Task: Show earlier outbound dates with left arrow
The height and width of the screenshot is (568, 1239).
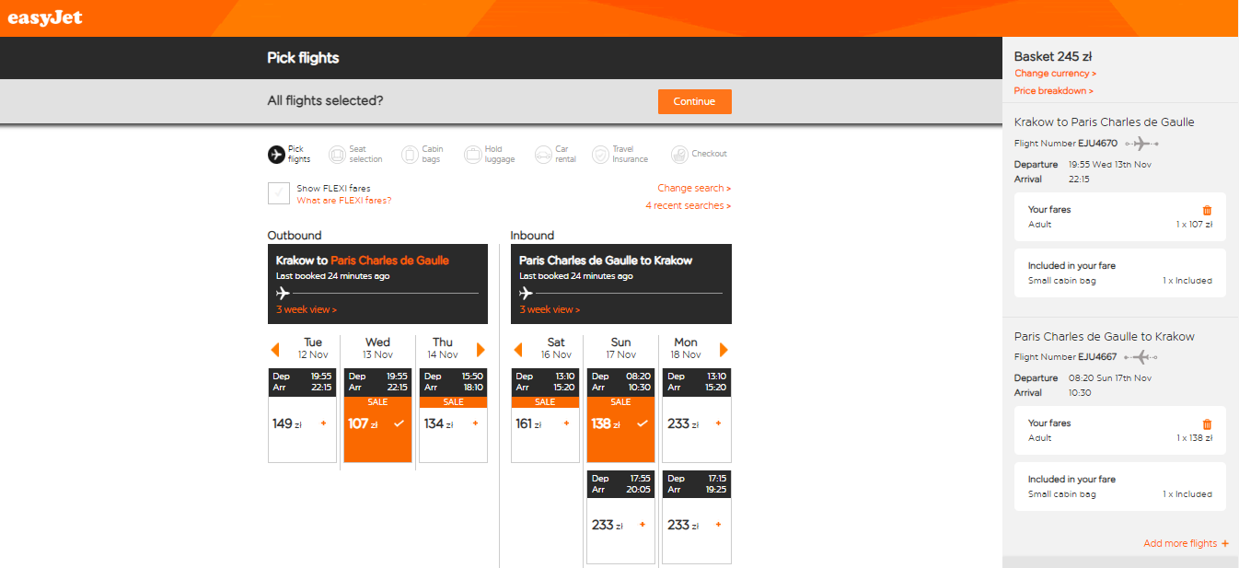Action: (275, 350)
